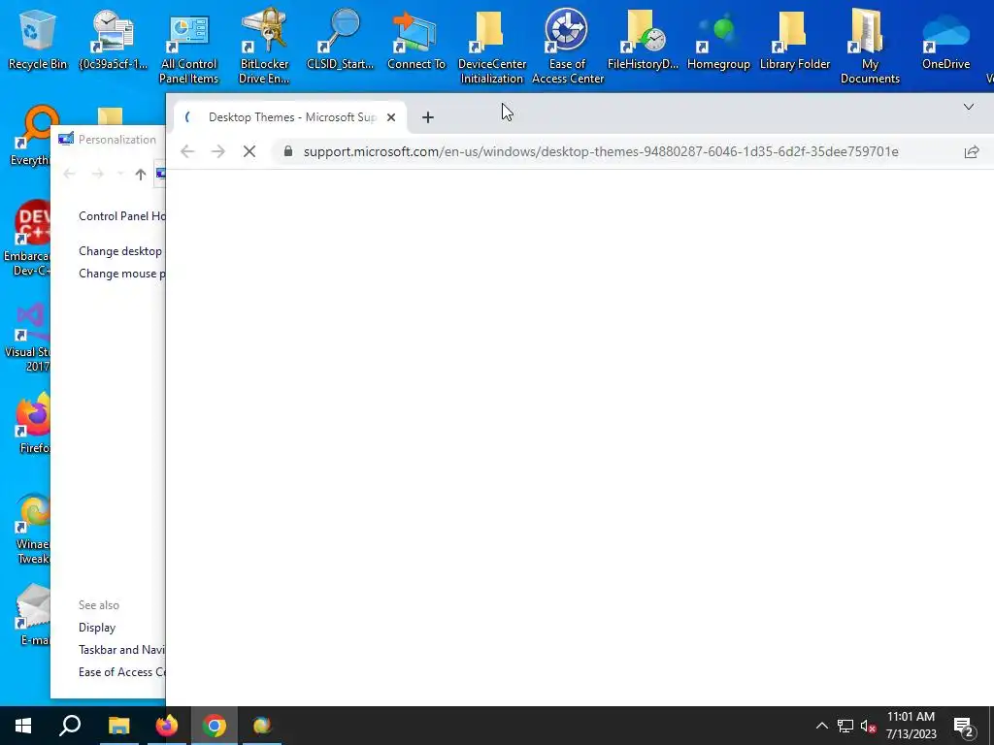Click Change mouse pointers link
The width and height of the screenshot is (994, 745).
pos(121,273)
